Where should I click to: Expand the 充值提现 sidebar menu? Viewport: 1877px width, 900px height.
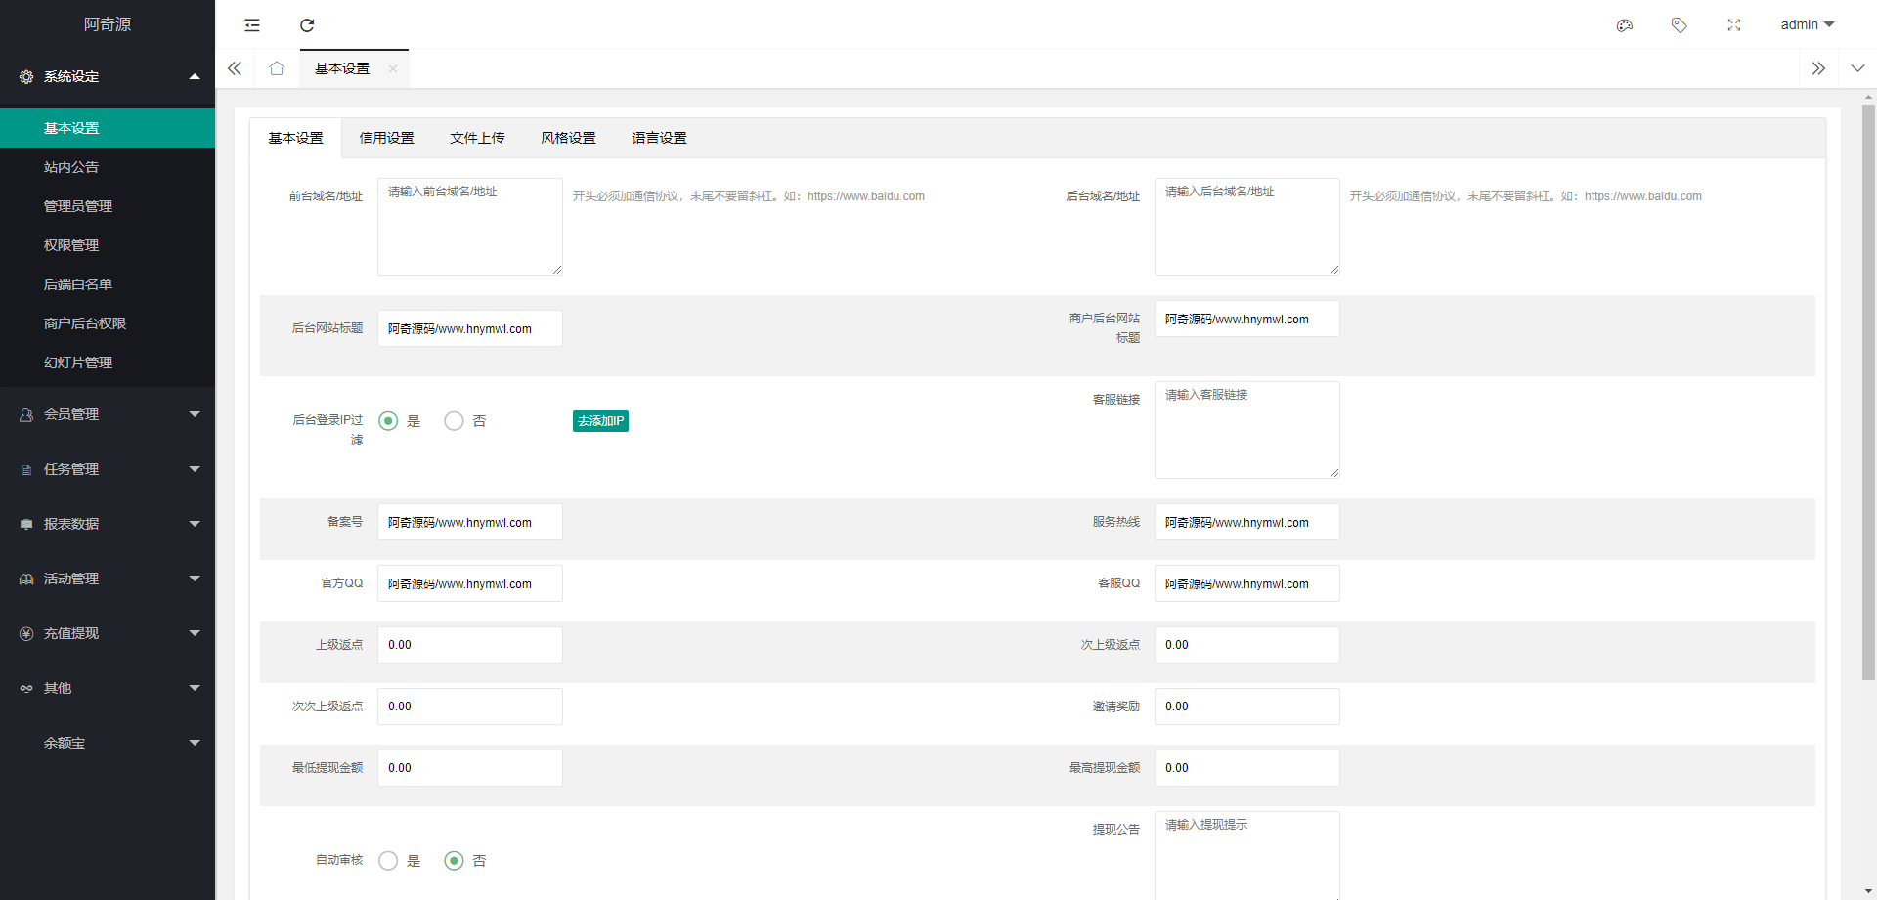[x=108, y=633]
